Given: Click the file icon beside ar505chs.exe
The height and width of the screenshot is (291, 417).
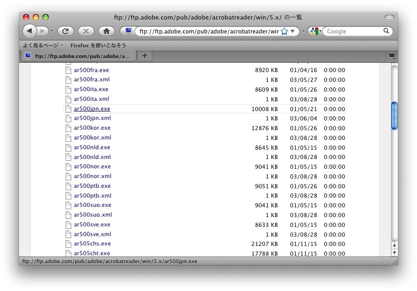Looking at the screenshot, I should coord(68,244).
